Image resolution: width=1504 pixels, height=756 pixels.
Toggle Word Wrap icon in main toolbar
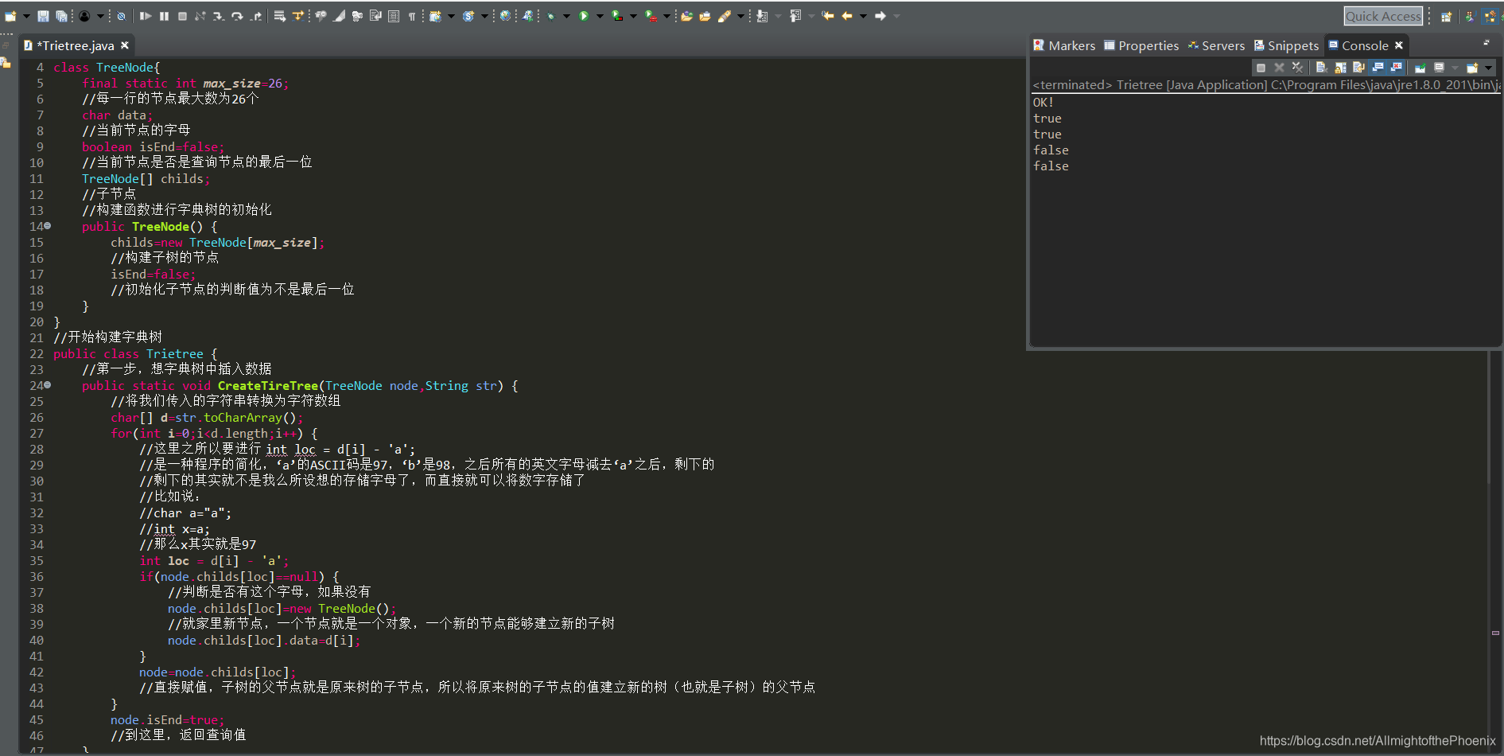[x=375, y=16]
